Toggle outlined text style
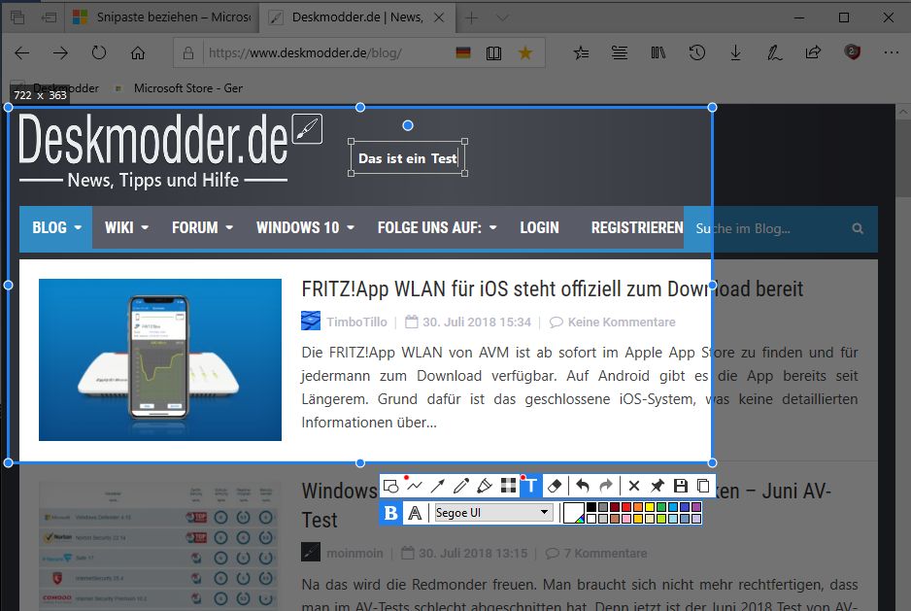Viewport: 911px width, 611px height. click(415, 513)
